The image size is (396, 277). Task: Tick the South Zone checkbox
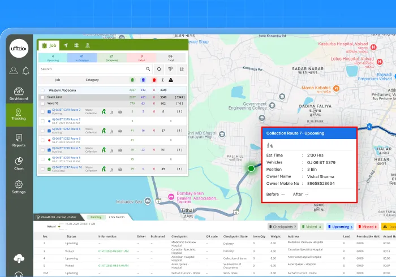[42, 97]
